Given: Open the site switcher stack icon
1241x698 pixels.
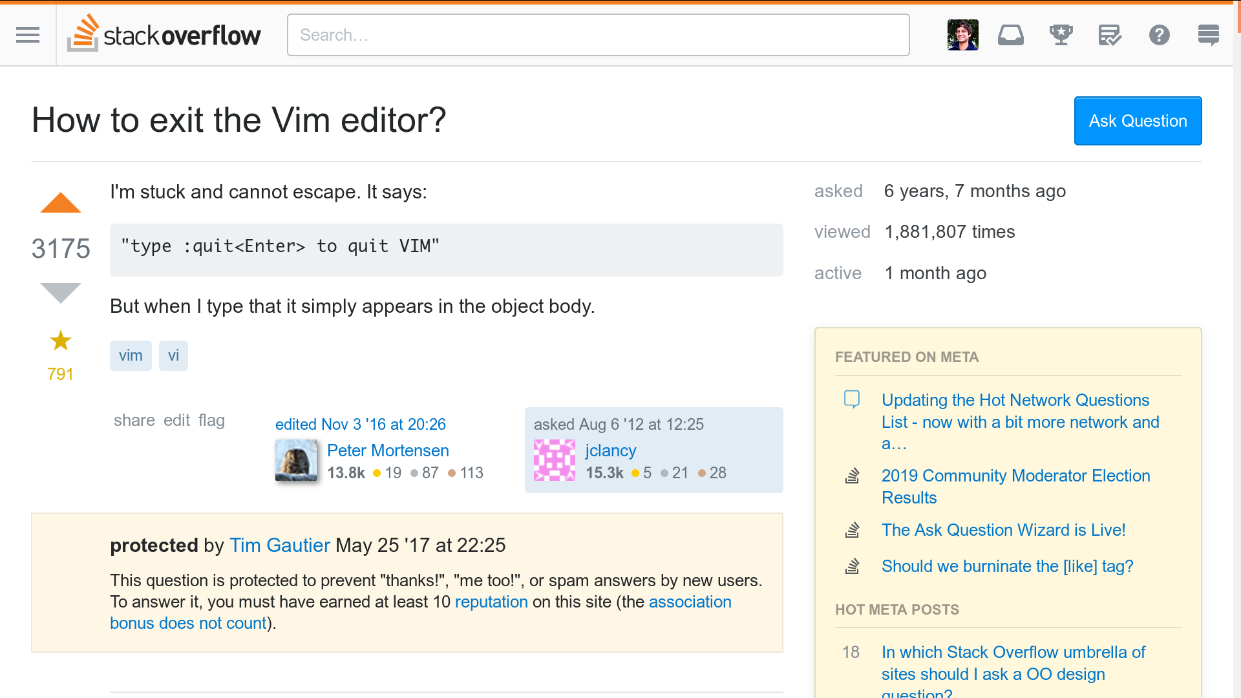Looking at the screenshot, I should click(x=1208, y=35).
